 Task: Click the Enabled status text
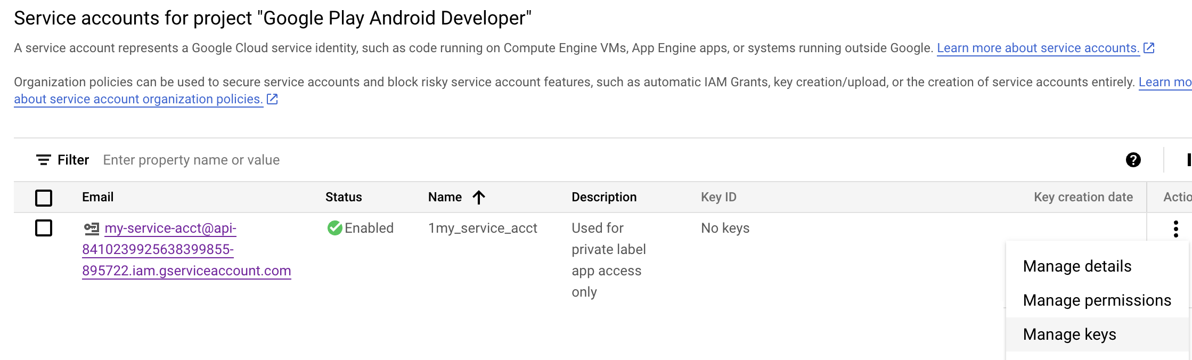[369, 228]
